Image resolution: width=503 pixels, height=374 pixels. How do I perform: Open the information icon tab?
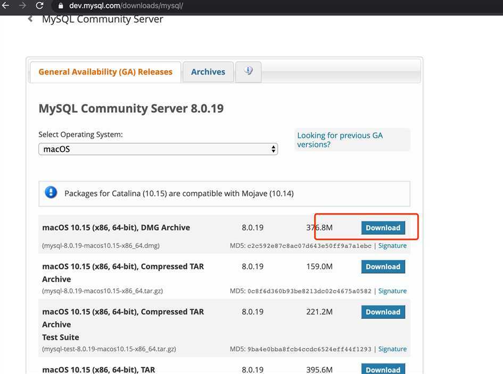(x=248, y=71)
